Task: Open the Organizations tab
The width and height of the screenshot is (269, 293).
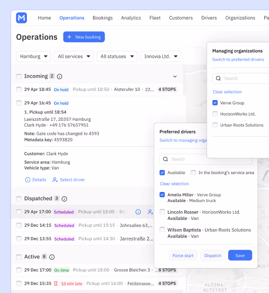Action: (240, 18)
